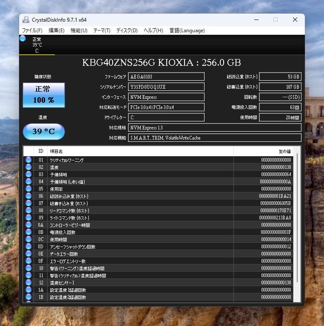Click status orb for ID 10 row

point(28,268)
